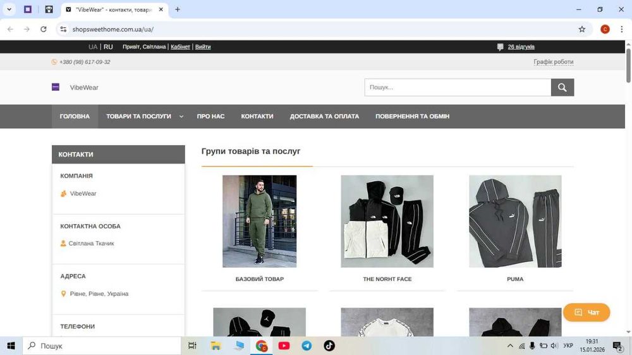632x355 pixels.
Task: Close the VibeWear browser tab
Action: tap(161, 9)
